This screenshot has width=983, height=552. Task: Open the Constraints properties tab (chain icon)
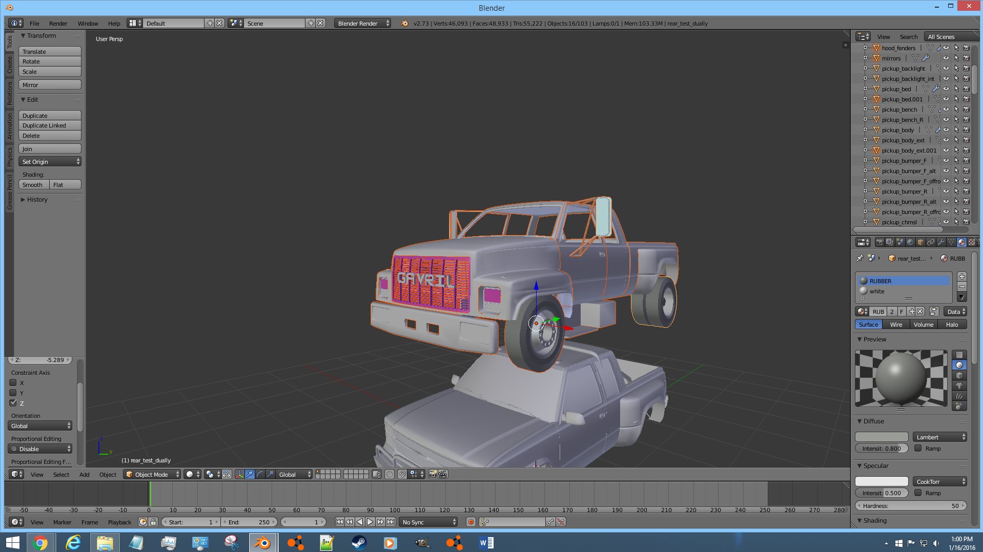coord(931,242)
